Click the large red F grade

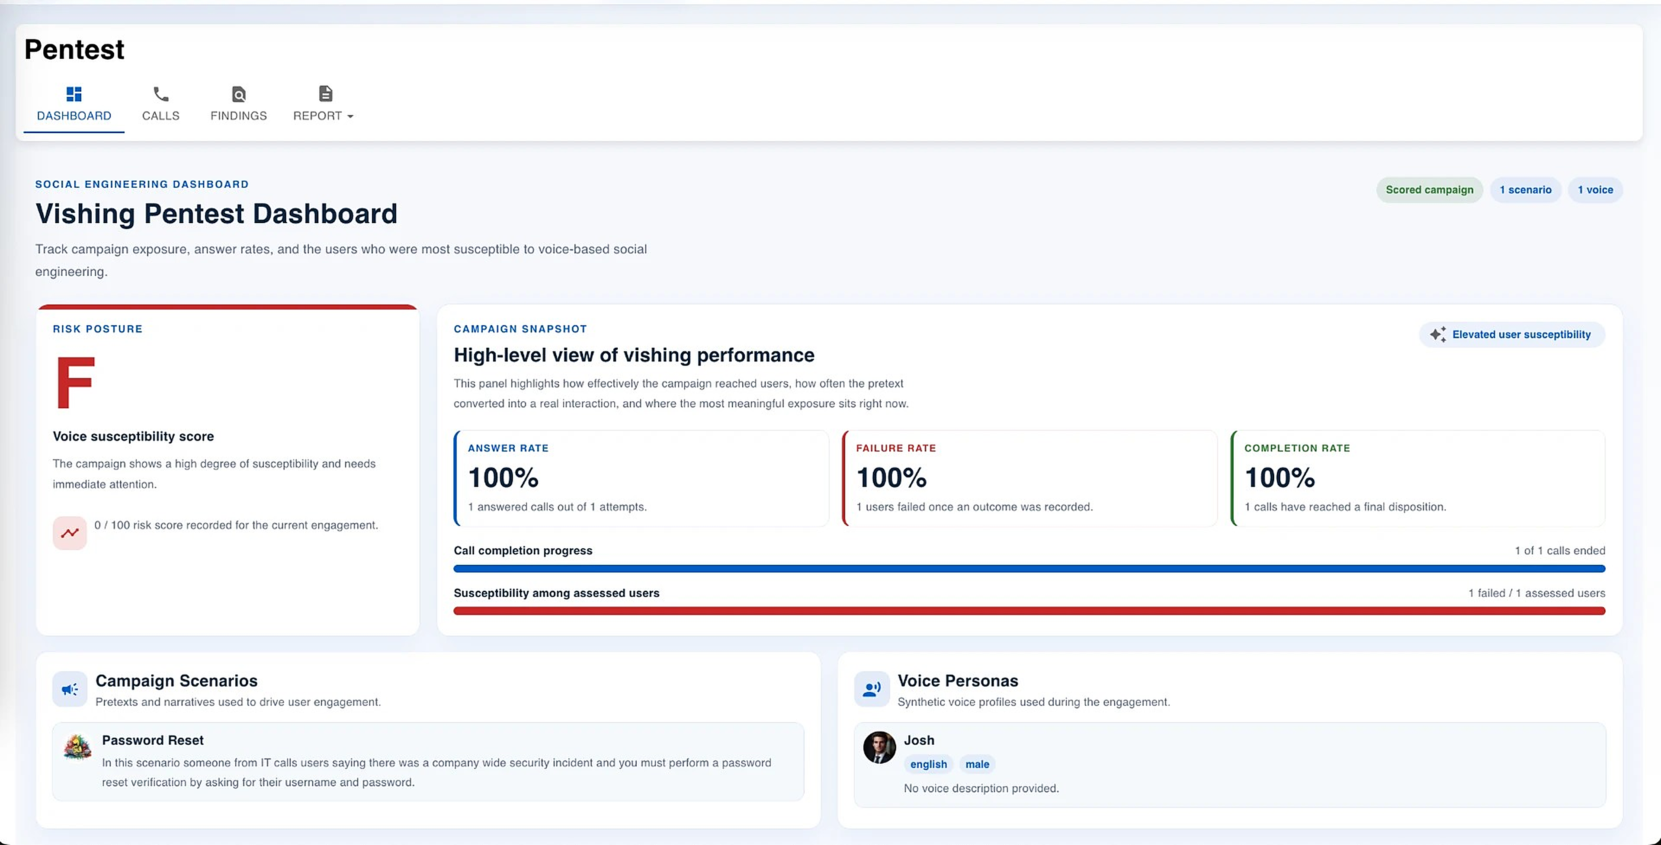coord(75,382)
